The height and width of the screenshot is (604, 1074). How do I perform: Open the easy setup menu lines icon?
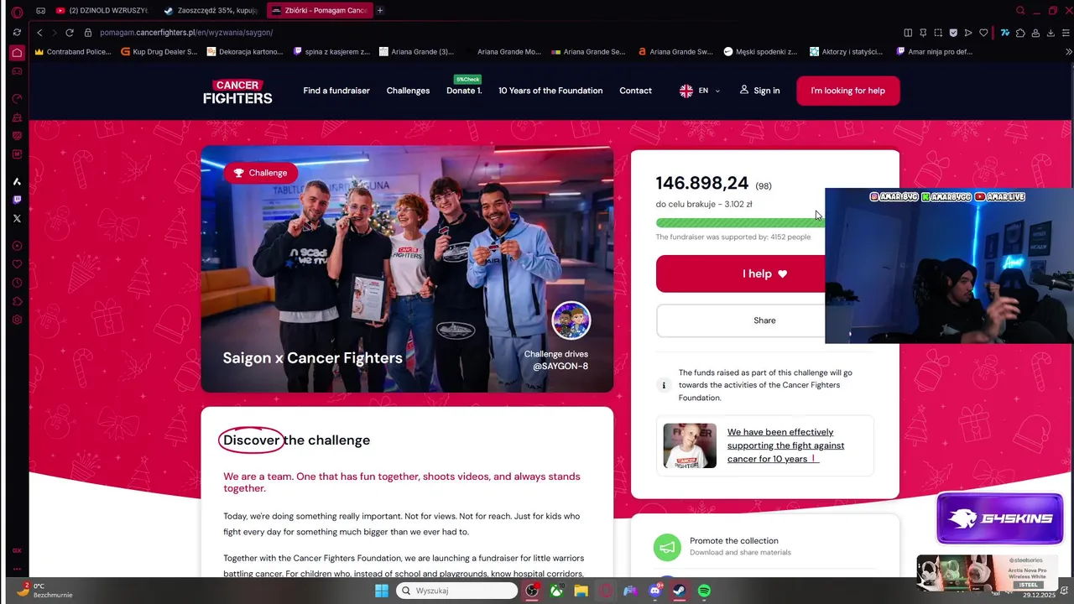[1066, 33]
